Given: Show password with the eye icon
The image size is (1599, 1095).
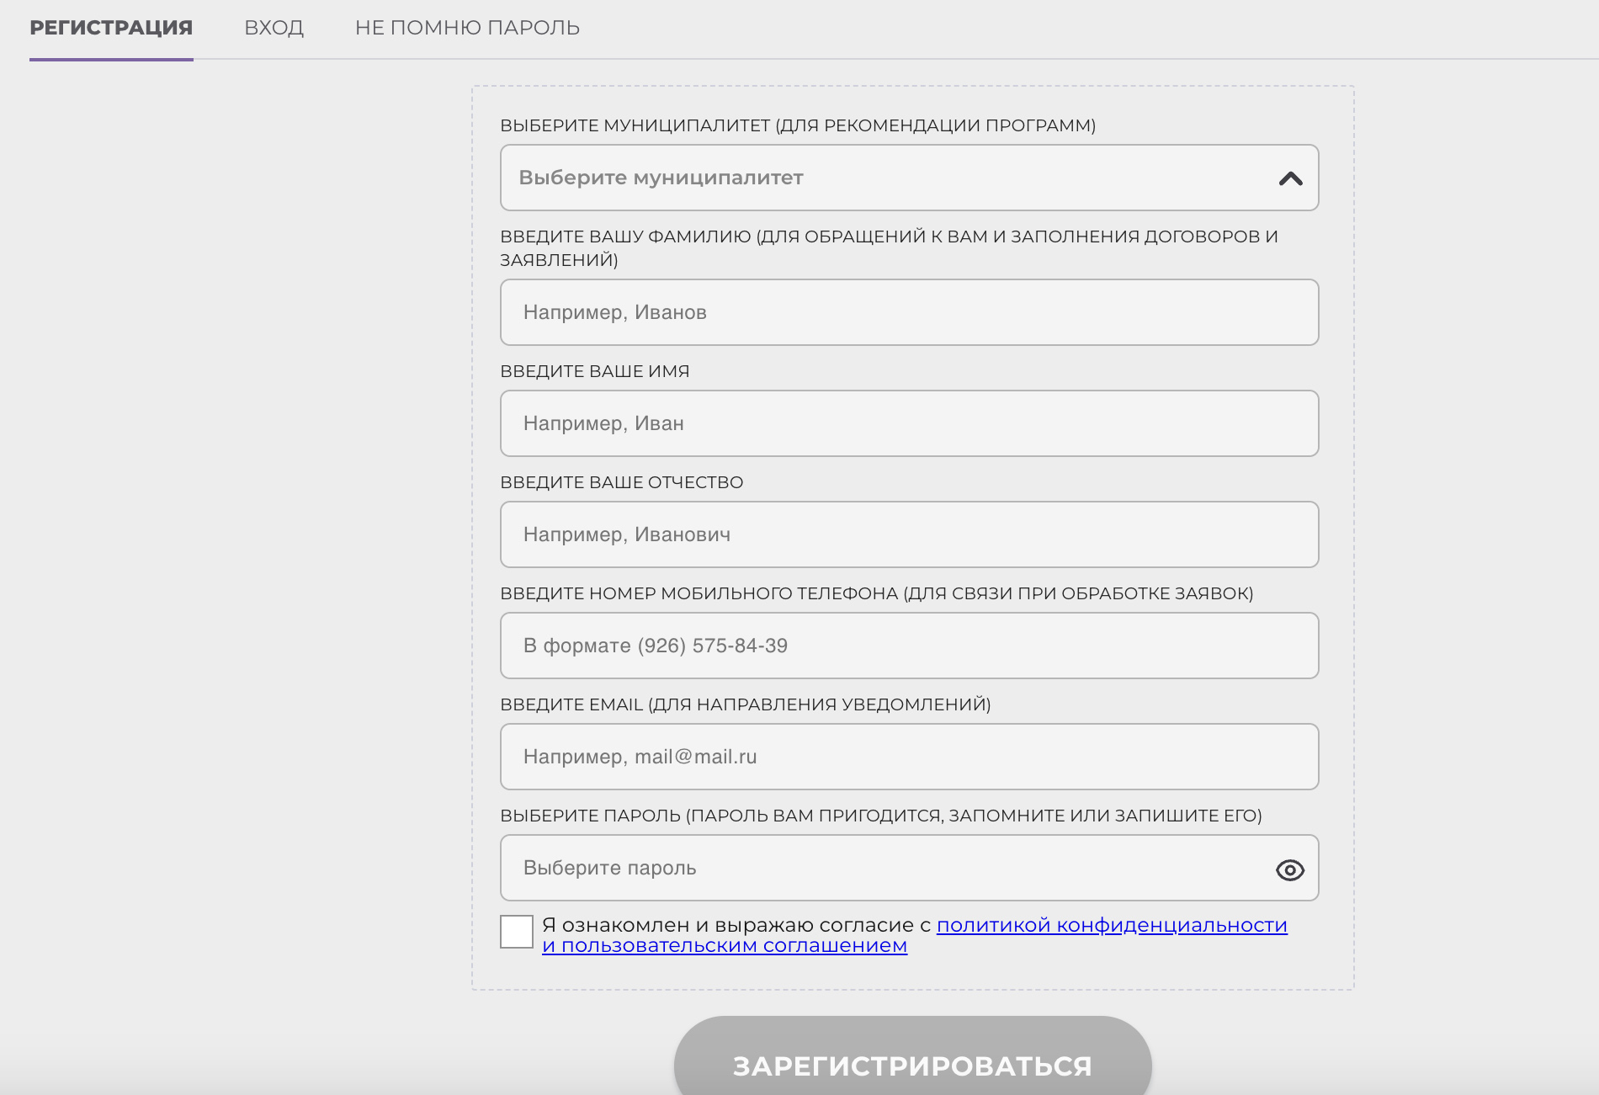Looking at the screenshot, I should (1289, 869).
